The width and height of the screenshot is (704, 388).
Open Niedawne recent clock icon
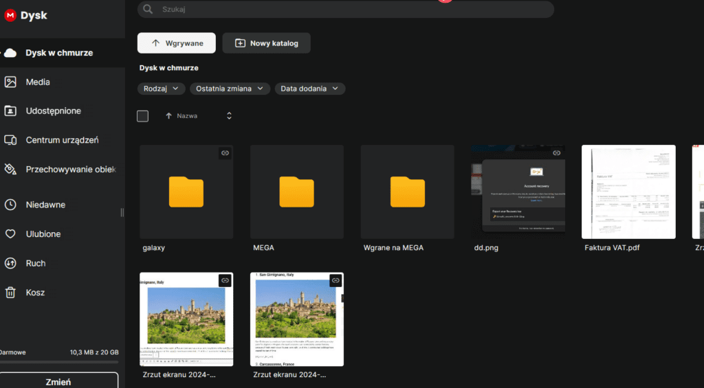point(10,205)
